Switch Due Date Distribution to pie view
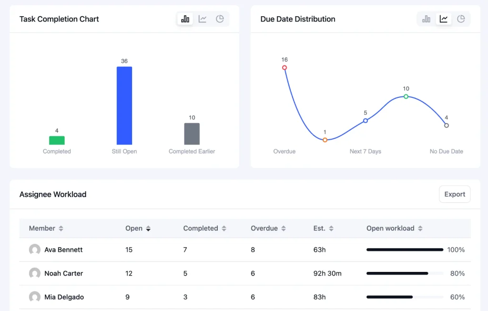The height and width of the screenshot is (311, 488). [461, 19]
